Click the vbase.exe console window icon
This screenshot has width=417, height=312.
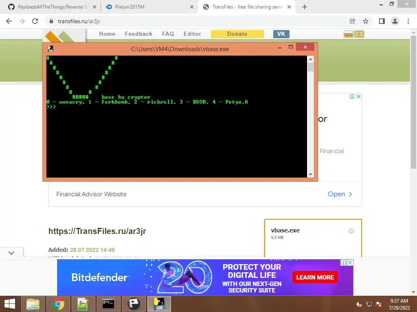50,49
